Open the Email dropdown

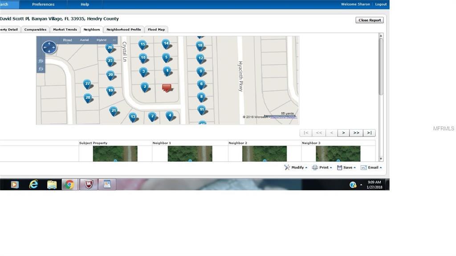tap(371, 167)
